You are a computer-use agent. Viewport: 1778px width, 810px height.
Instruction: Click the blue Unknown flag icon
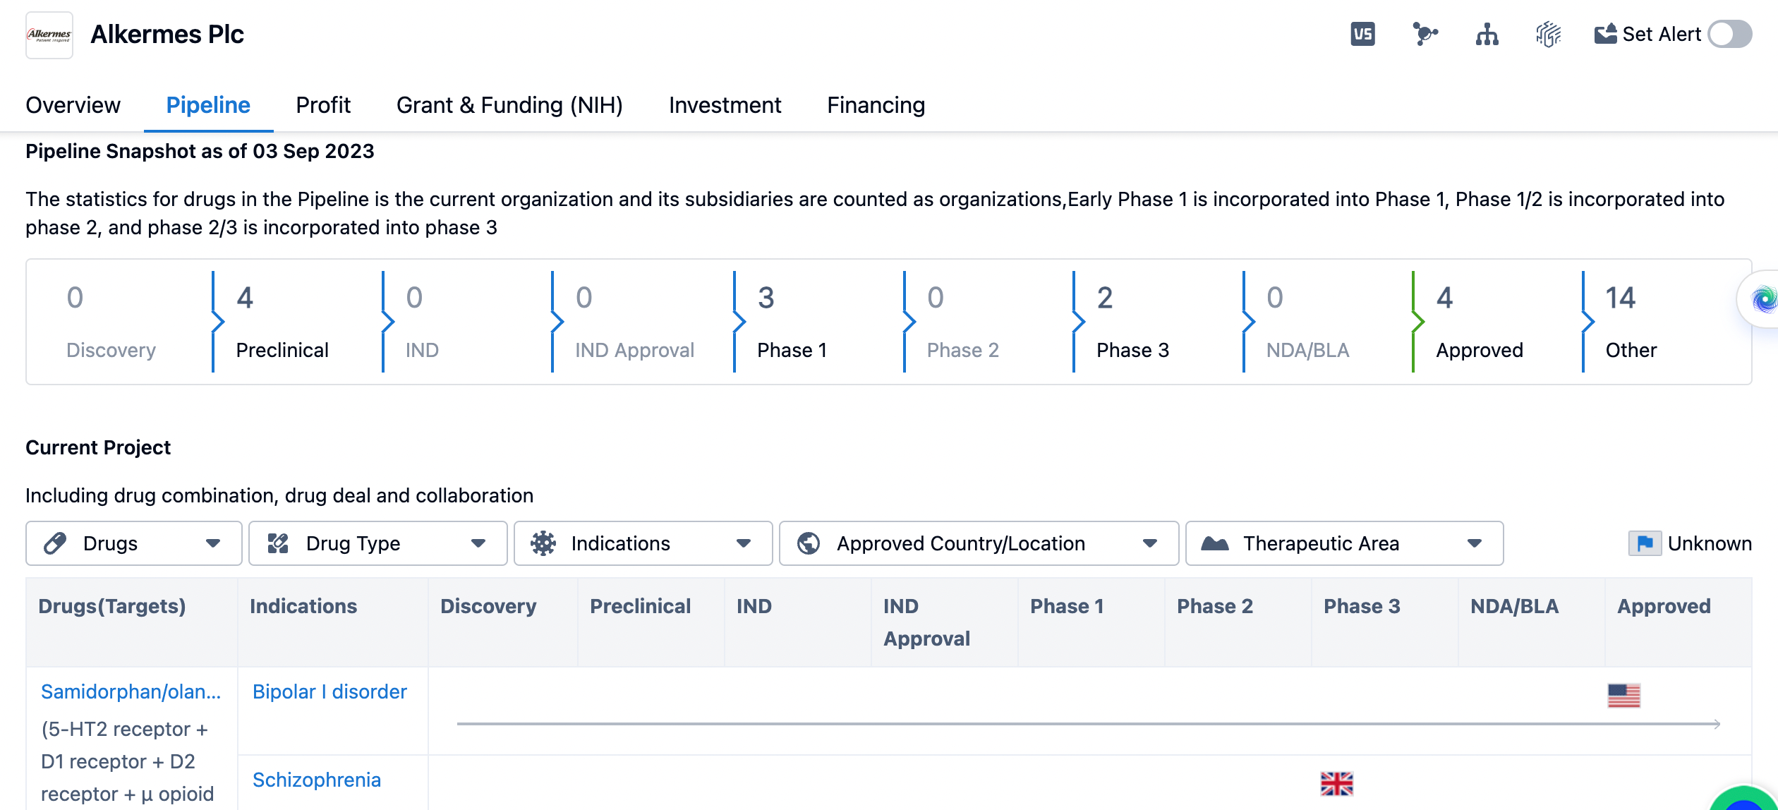tap(1645, 543)
